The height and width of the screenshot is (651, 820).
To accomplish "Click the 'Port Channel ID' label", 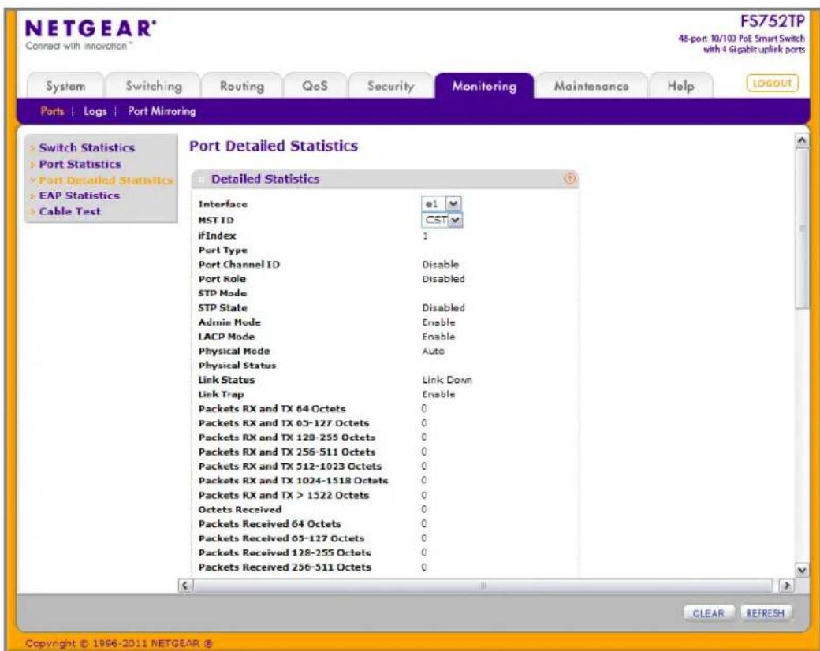I will (239, 264).
